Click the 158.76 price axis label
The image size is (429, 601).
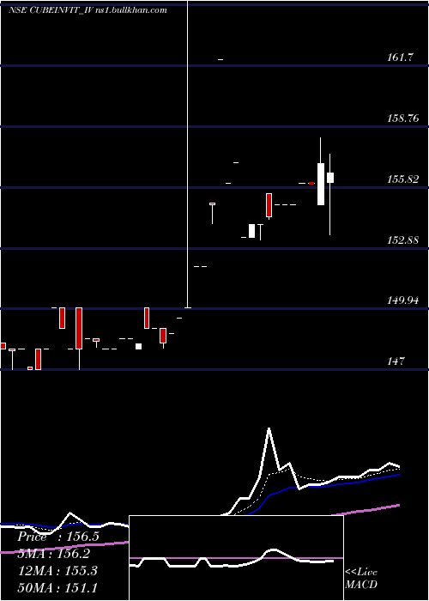(x=402, y=118)
